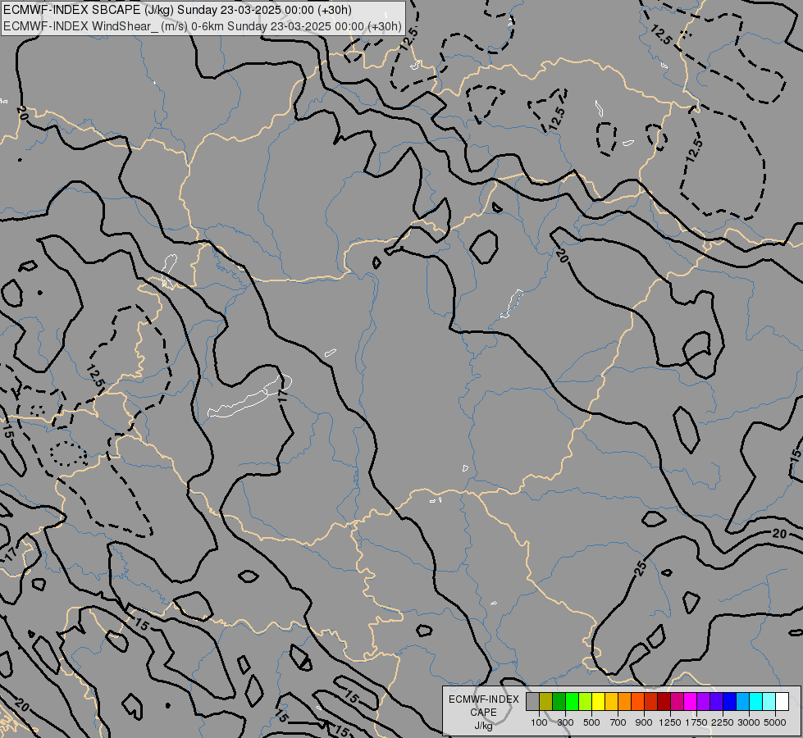803x738 pixels.
Task: Select the bright green legend swatch
Action: click(572, 701)
